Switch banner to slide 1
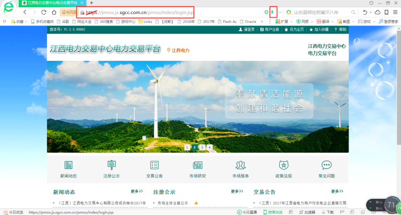 pyautogui.click(x=187, y=147)
